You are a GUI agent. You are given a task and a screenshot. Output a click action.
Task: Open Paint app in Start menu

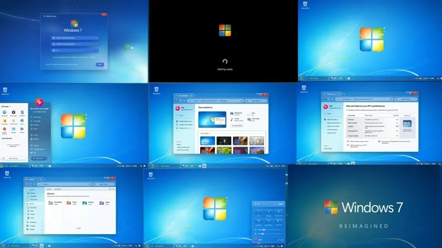tap(22, 122)
